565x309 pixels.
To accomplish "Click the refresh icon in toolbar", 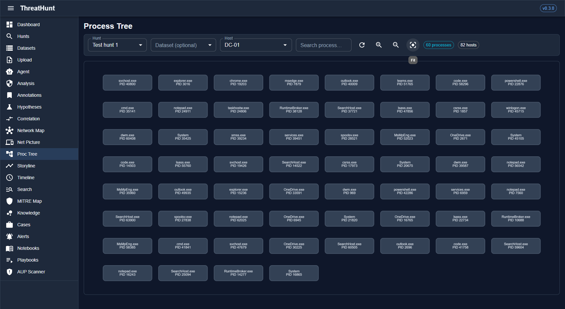I will (x=362, y=45).
